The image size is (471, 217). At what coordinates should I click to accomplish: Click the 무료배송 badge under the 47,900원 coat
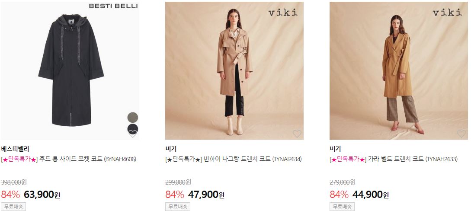(178, 207)
